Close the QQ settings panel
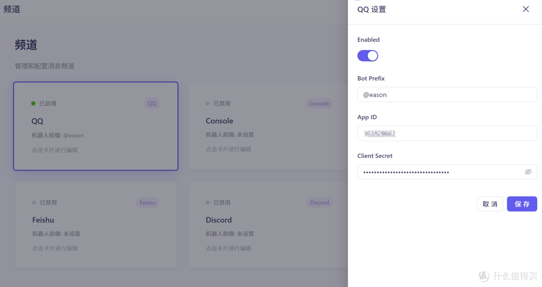542x287 pixels. tap(526, 9)
